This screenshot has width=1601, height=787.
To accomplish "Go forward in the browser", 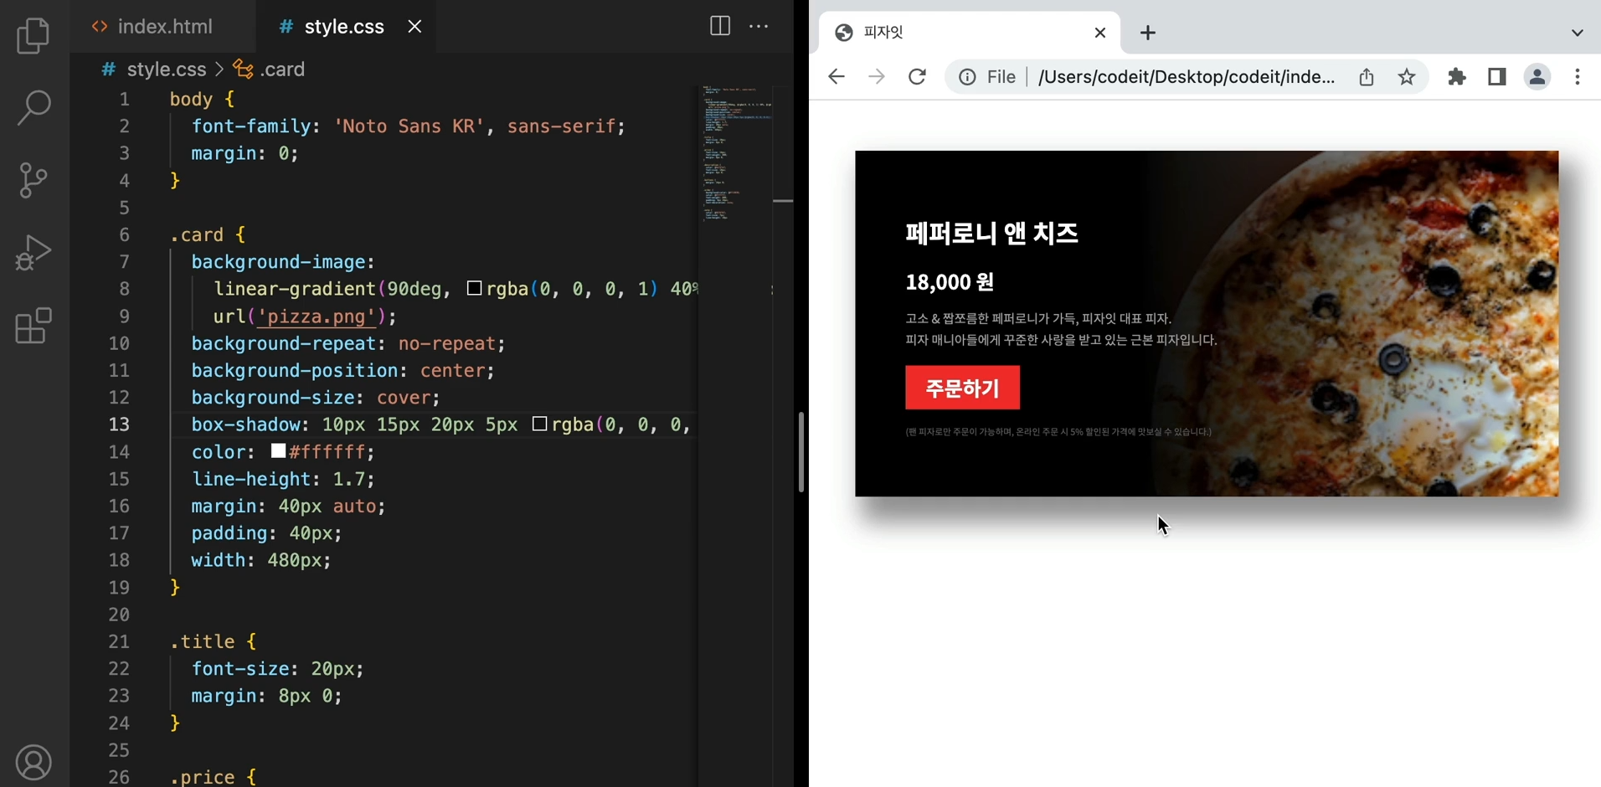I will pyautogui.click(x=876, y=77).
